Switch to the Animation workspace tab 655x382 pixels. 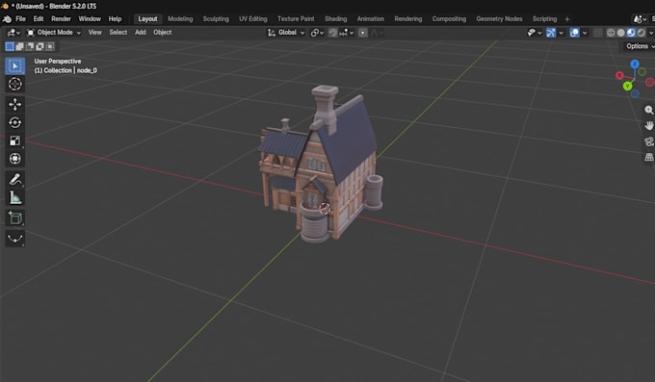pyautogui.click(x=371, y=19)
